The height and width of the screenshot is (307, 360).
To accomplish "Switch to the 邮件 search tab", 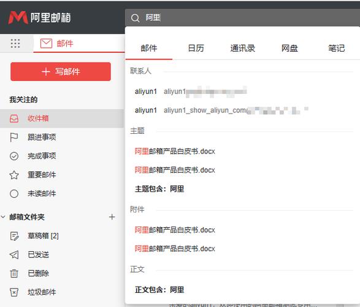I will [x=149, y=49].
